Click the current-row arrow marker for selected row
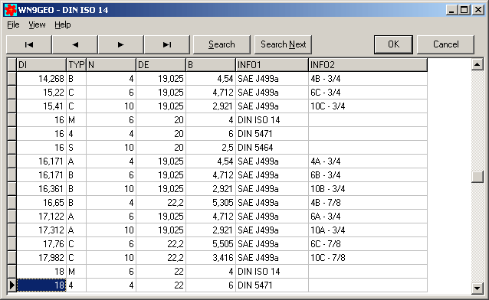 point(11,285)
